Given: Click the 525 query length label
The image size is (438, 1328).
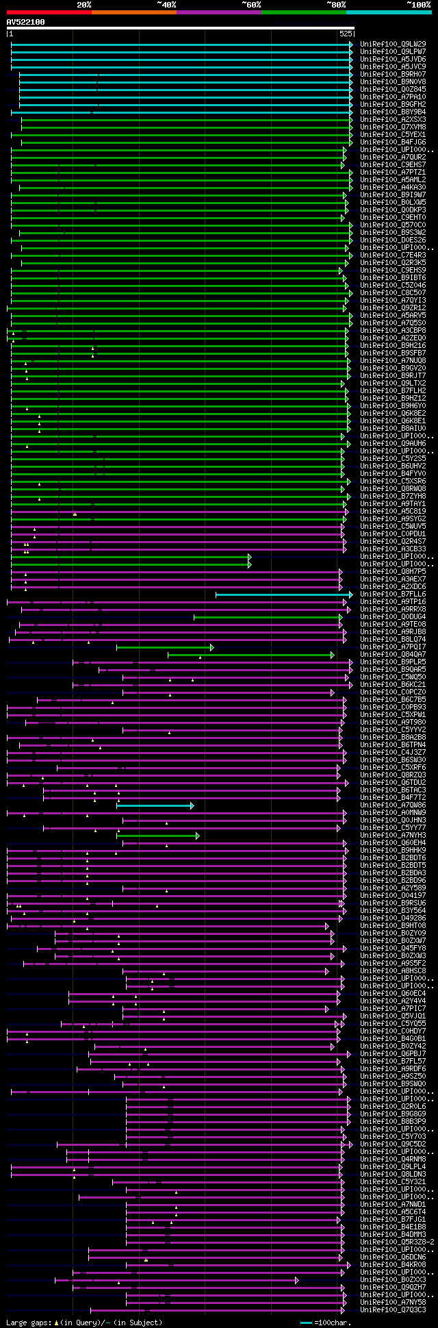Looking at the screenshot, I should (x=346, y=34).
